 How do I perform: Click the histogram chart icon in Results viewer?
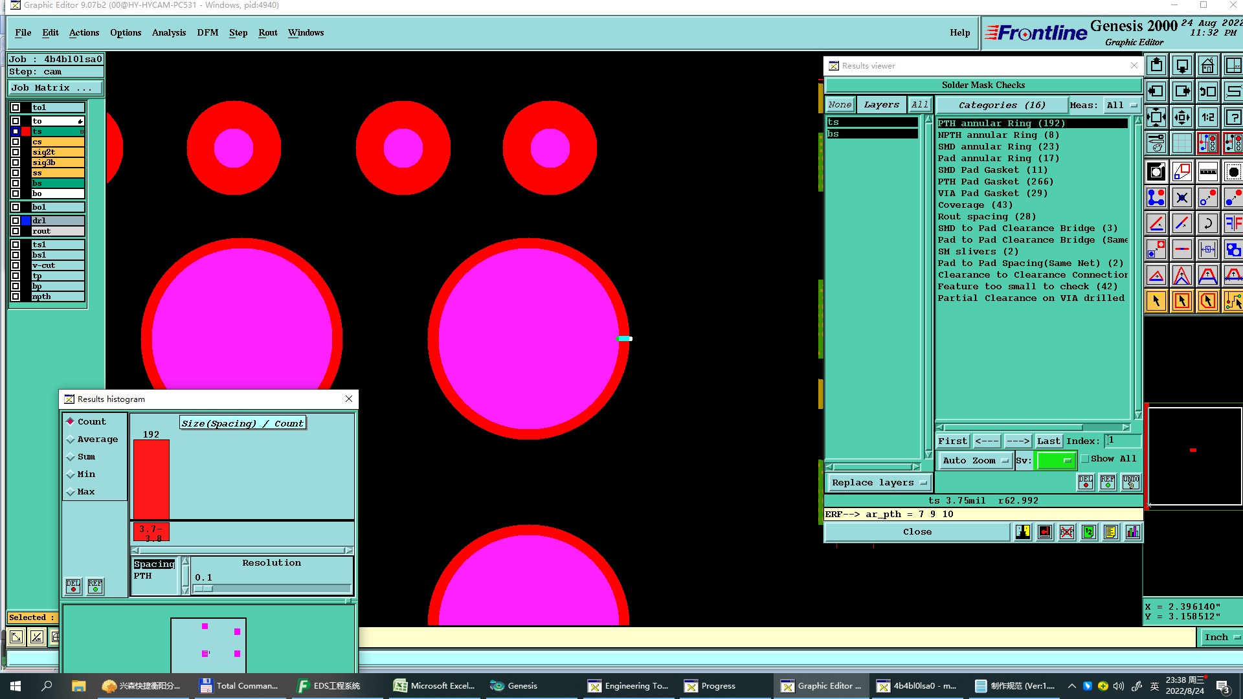(x=1132, y=532)
